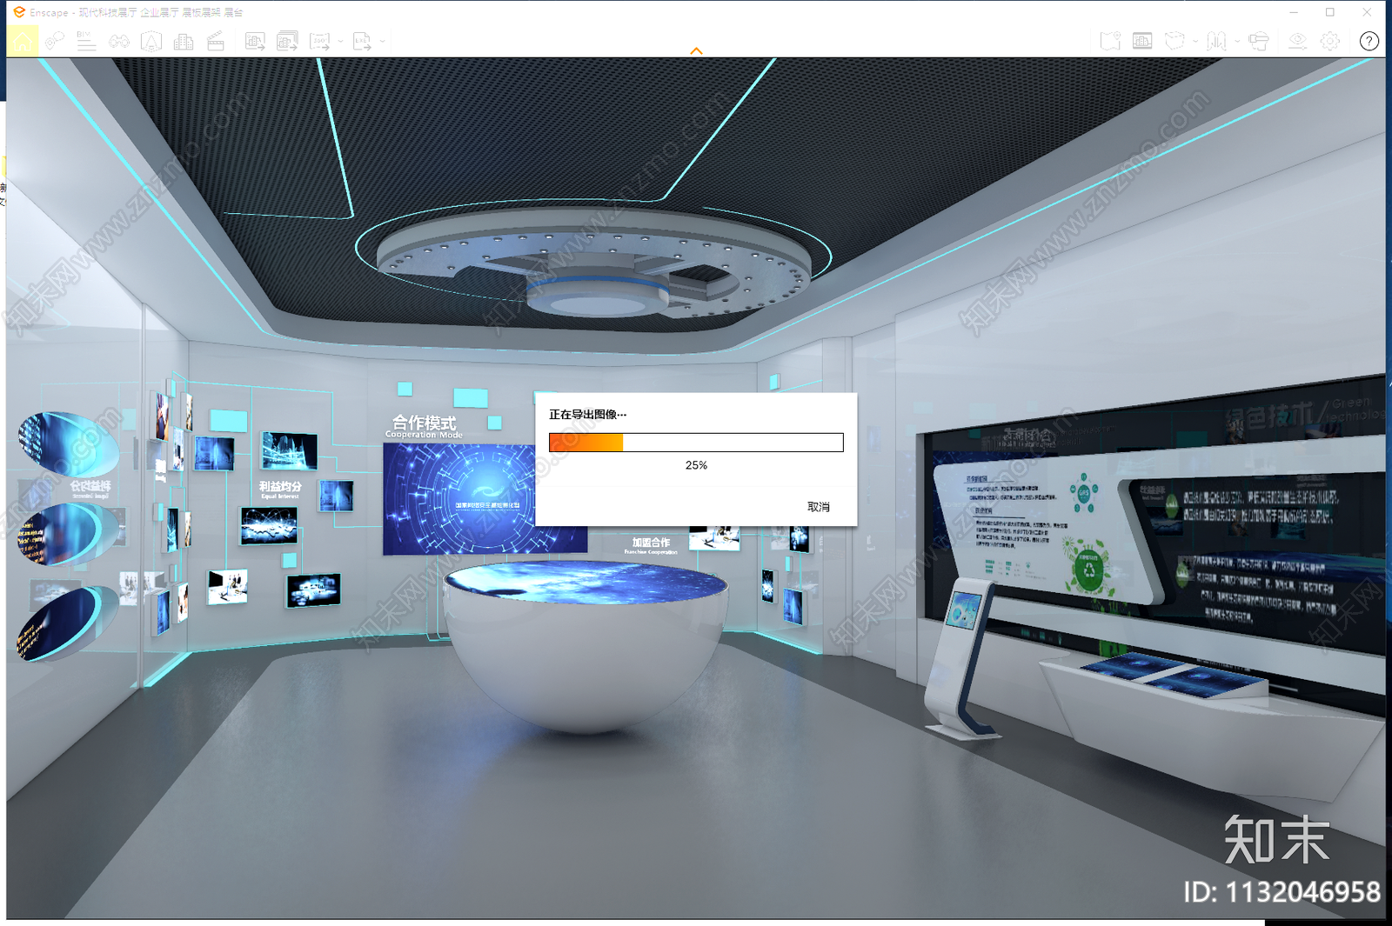
Task: Click the single Screenshot export icon
Action: [x=255, y=41]
